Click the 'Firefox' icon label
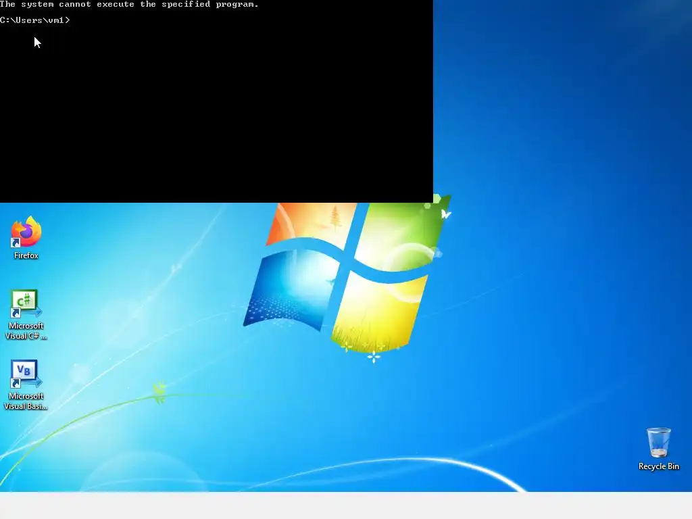This screenshot has width=692, height=519. (x=26, y=255)
